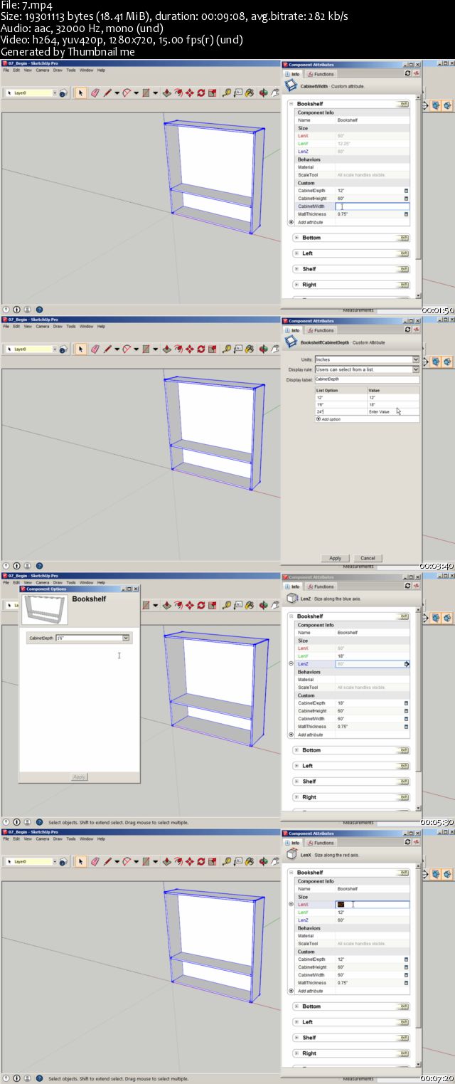Click CabinetDepth details icon in 00:01:50 frame

[407, 191]
